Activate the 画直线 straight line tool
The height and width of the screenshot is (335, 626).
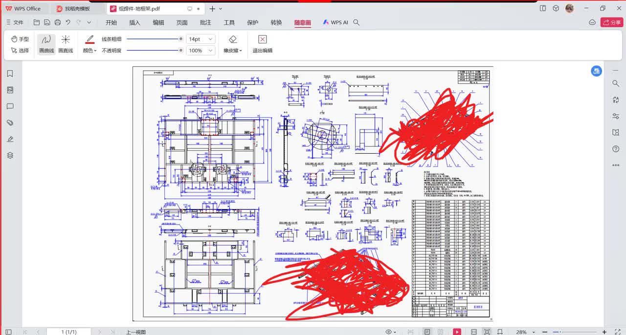coord(66,44)
